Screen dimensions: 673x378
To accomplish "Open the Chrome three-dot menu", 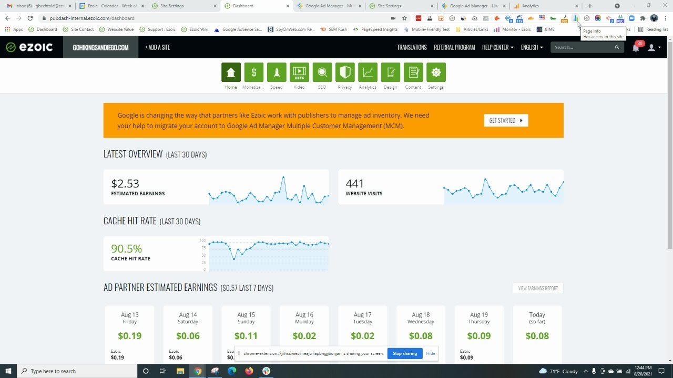I will pos(666,18).
